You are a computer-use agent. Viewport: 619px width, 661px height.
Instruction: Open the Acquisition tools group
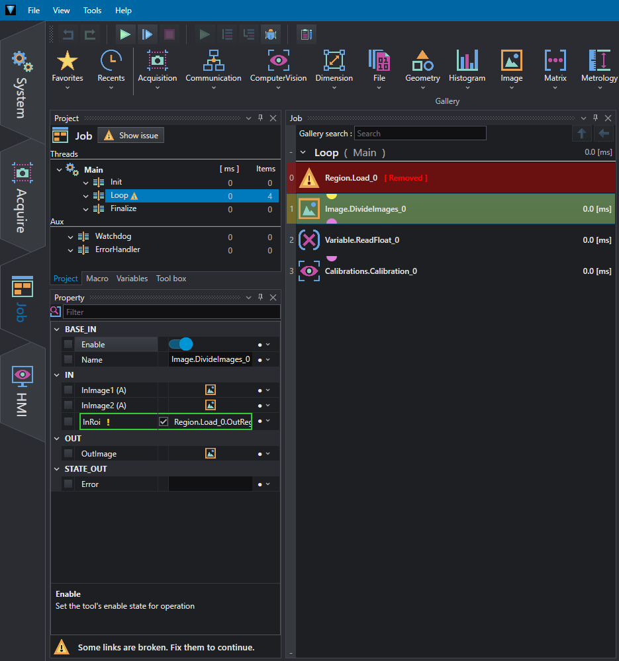tap(158, 69)
